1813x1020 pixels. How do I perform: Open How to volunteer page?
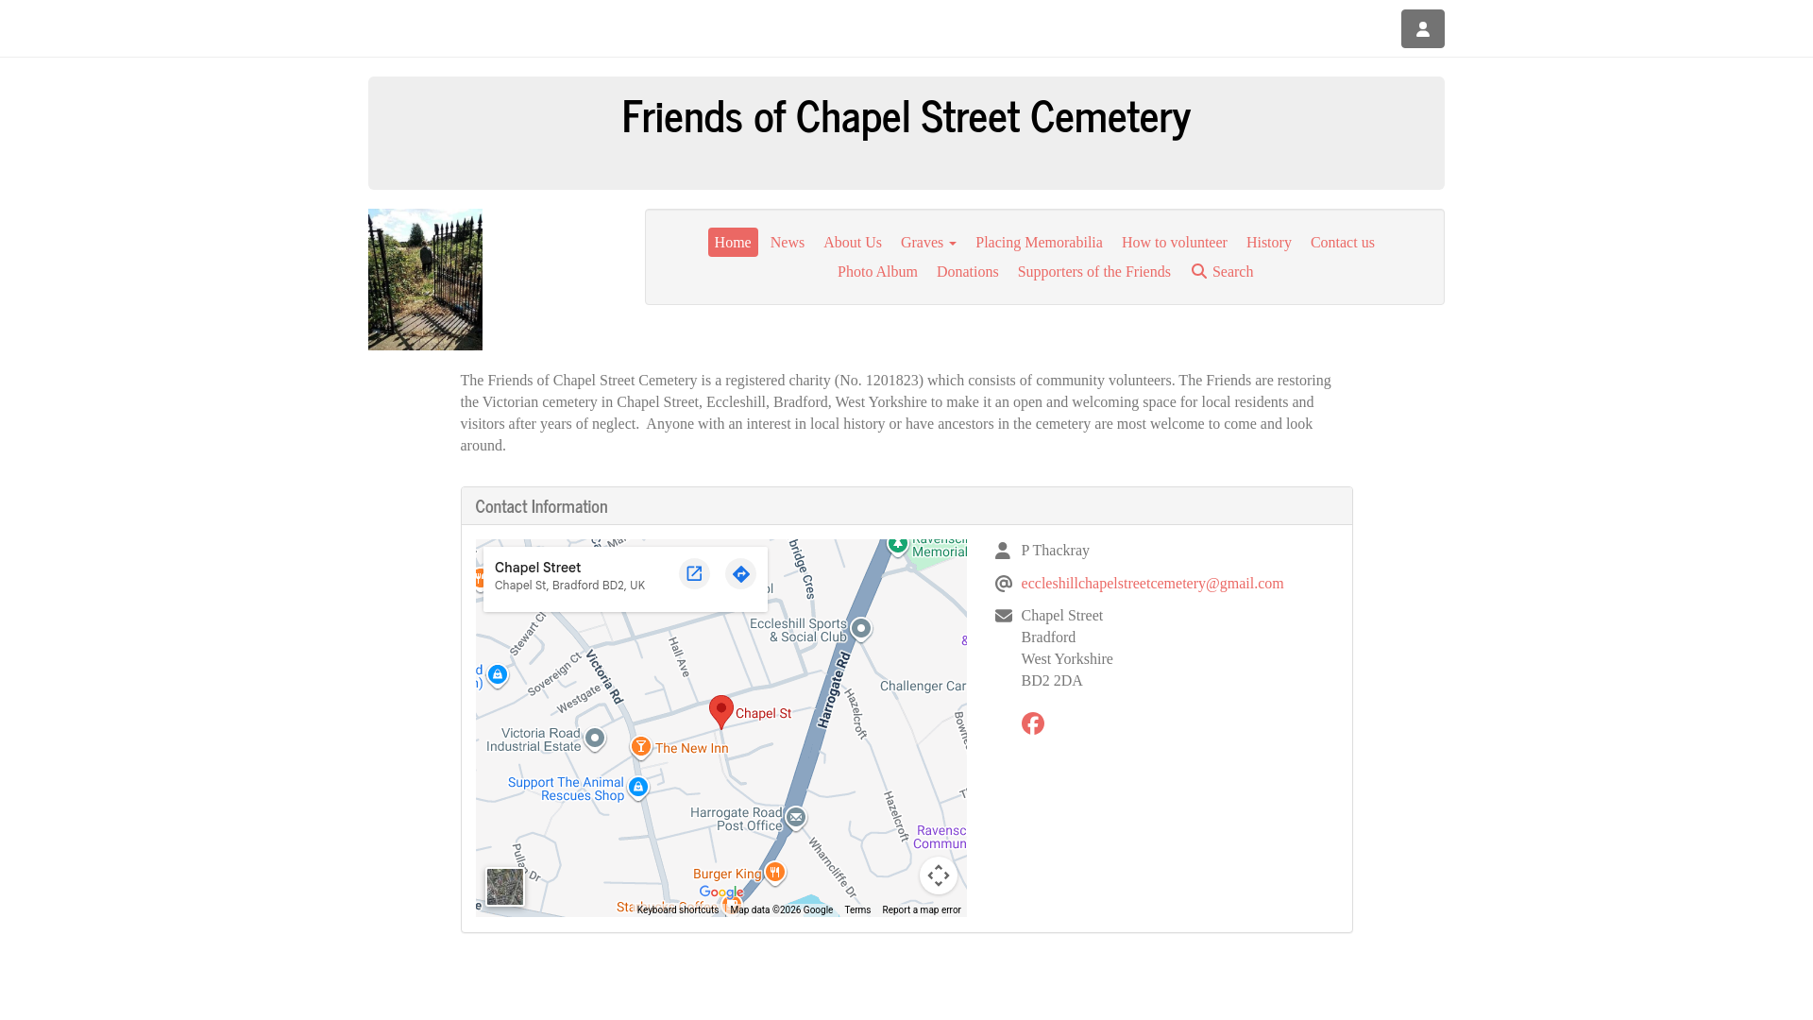coord(1175,243)
